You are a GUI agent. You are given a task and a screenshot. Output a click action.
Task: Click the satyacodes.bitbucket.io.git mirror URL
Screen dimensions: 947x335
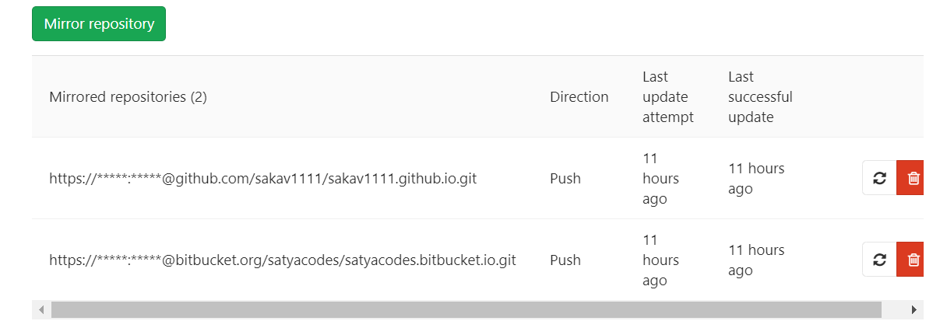(x=282, y=260)
